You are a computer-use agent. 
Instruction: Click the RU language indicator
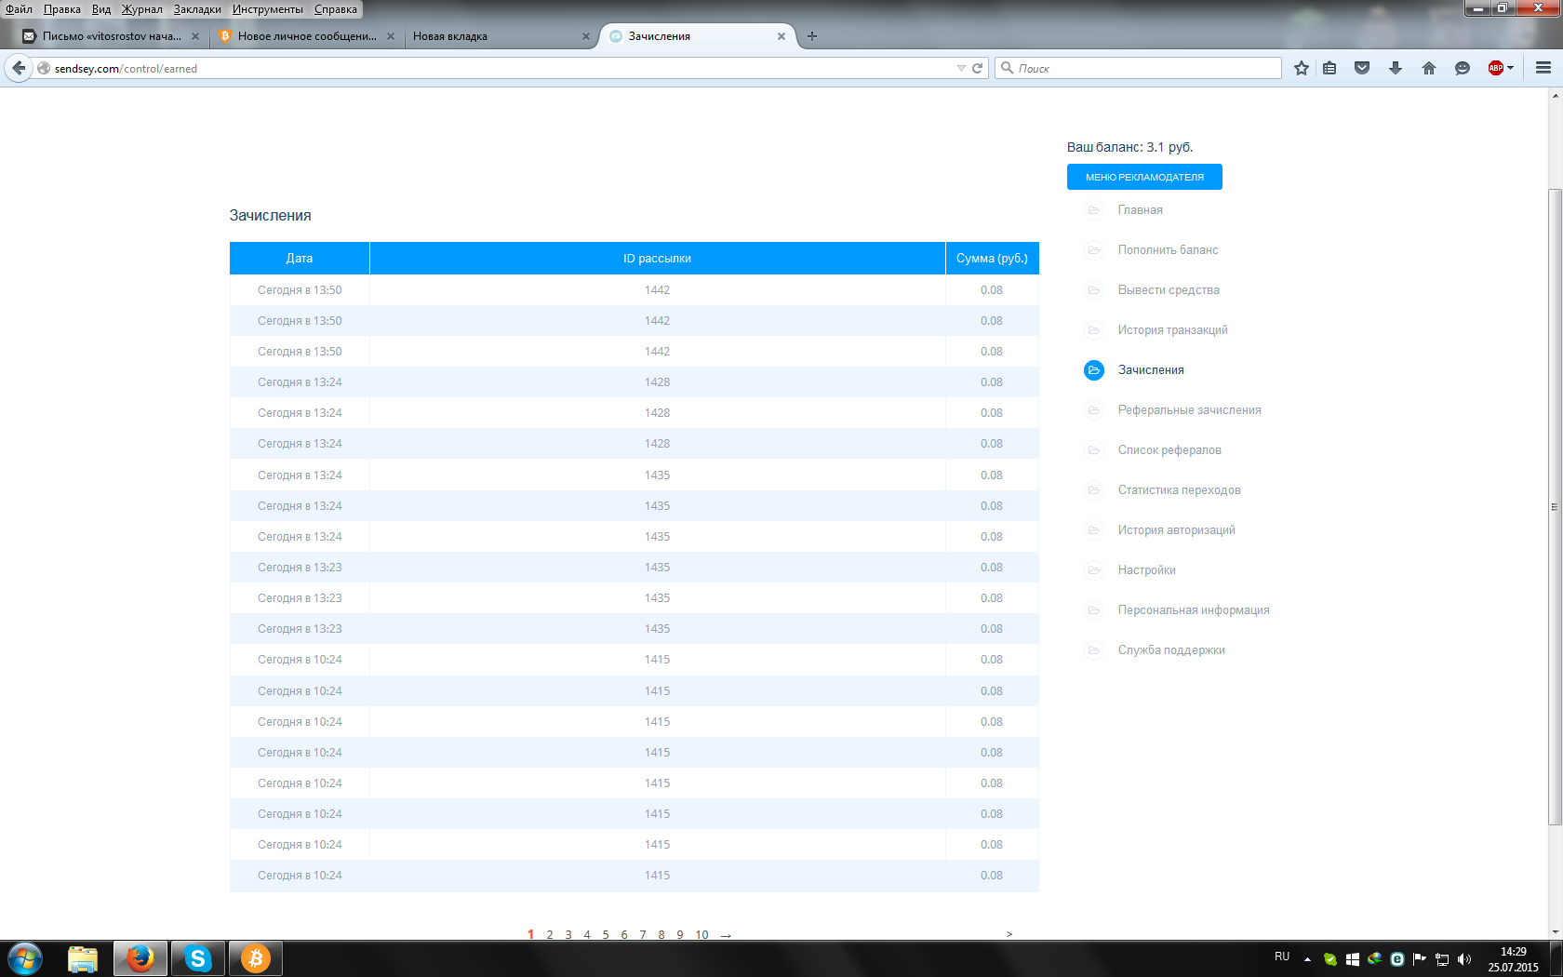[1282, 957]
